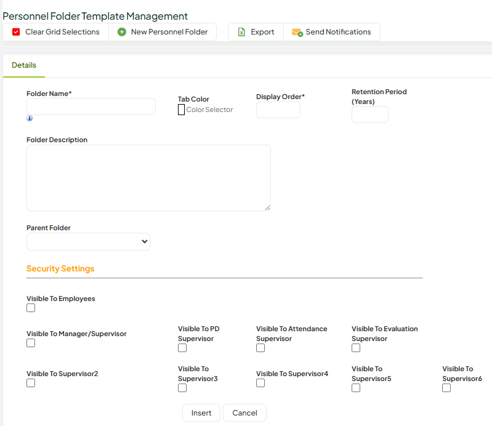Tick Visible To Supervisor4 checkbox
The width and height of the screenshot is (492, 426).
tap(260, 384)
